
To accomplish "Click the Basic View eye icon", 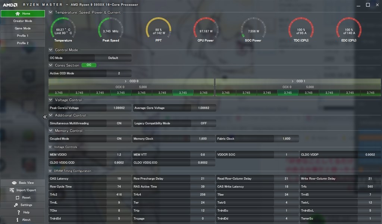I will [14, 183].
